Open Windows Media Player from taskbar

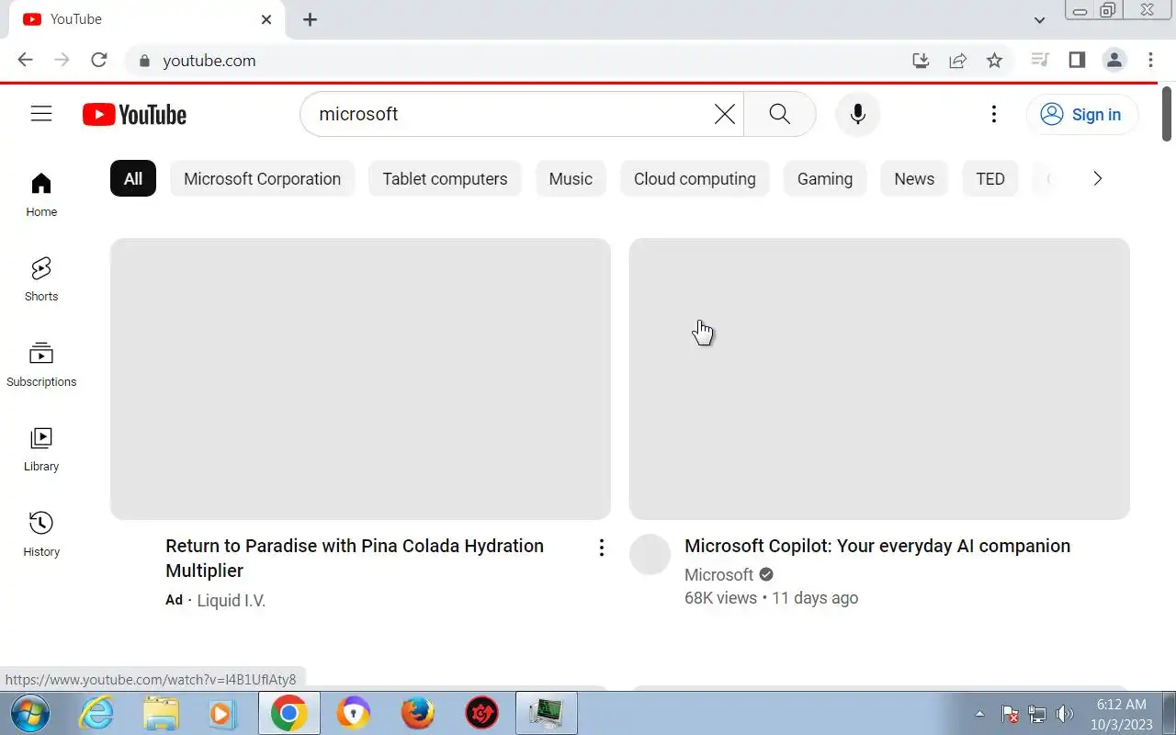click(x=222, y=713)
